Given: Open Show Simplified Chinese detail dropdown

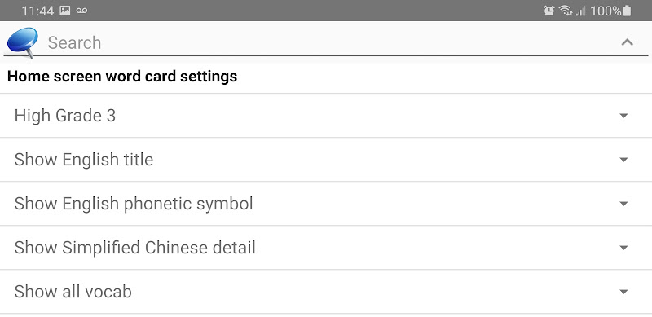Looking at the screenshot, I should (326, 248).
